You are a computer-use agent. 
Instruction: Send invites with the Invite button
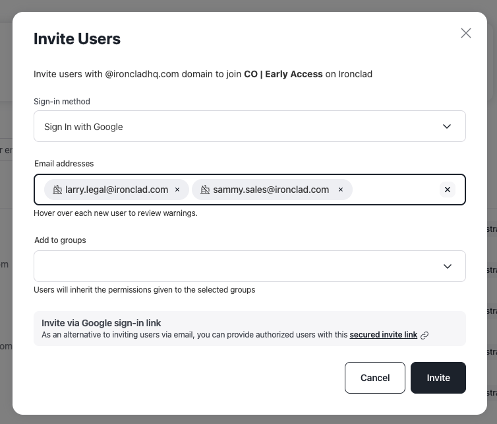(438, 378)
